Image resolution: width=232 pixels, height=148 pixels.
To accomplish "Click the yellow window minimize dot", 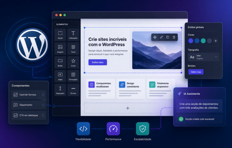I will [x=61, y=15].
